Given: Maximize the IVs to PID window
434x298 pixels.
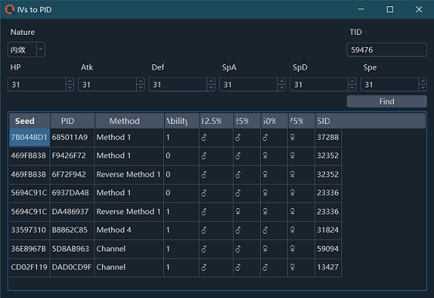Looking at the screenshot, I should (x=390, y=9).
